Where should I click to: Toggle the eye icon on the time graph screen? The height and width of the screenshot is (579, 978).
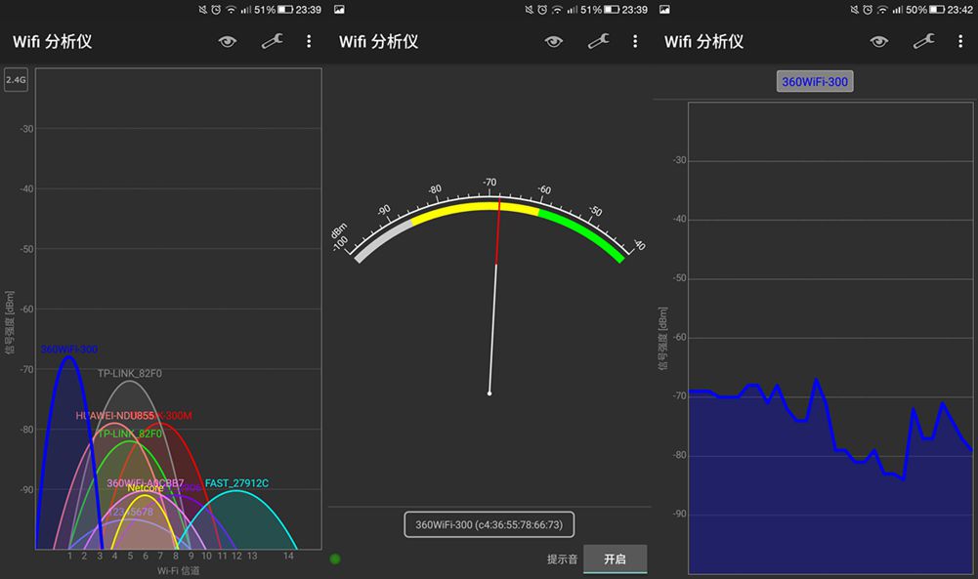pos(878,41)
